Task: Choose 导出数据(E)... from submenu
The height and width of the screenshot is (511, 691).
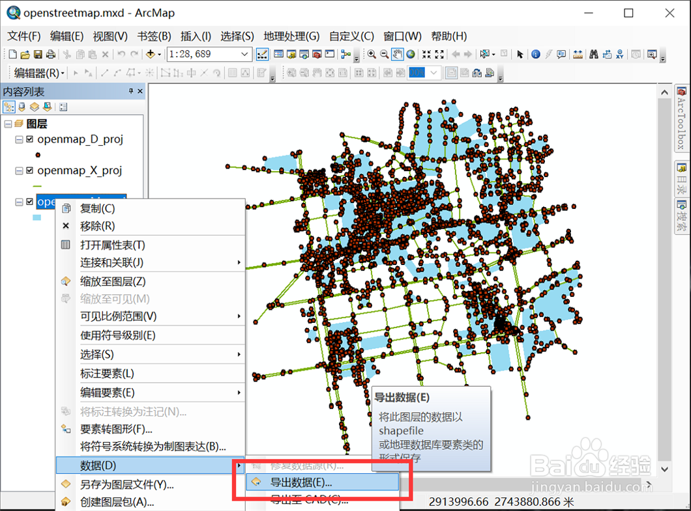Action: point(323,482)
